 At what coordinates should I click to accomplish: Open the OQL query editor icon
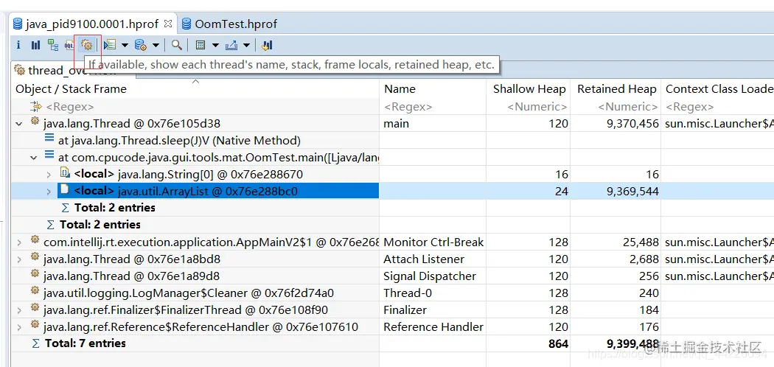point(69,46)
